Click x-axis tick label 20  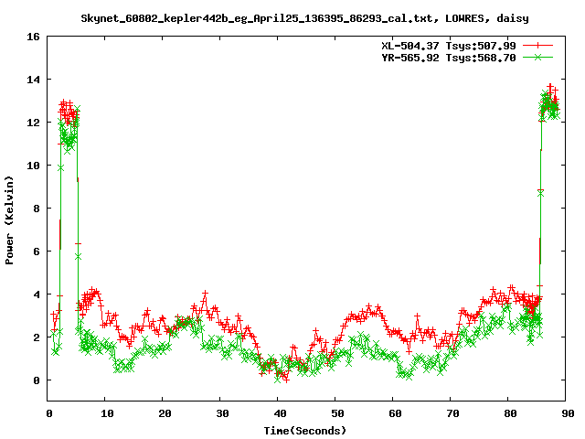coord(165,413)
